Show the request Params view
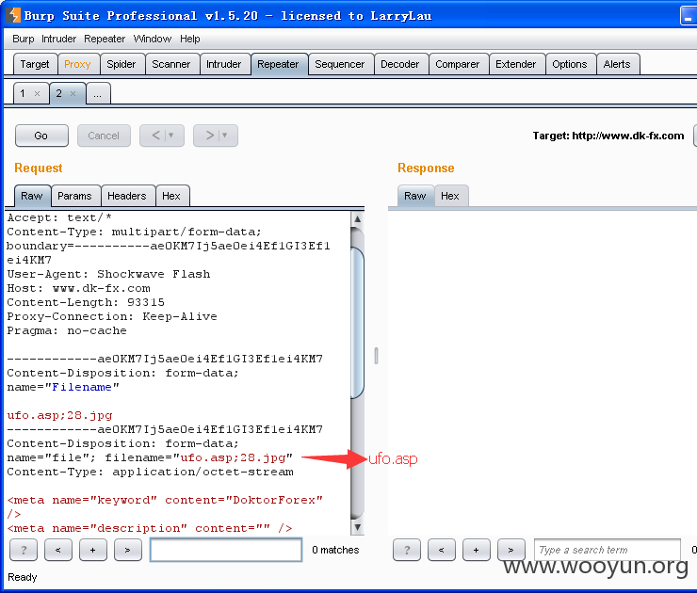The image size is (697, 593). 74,196
